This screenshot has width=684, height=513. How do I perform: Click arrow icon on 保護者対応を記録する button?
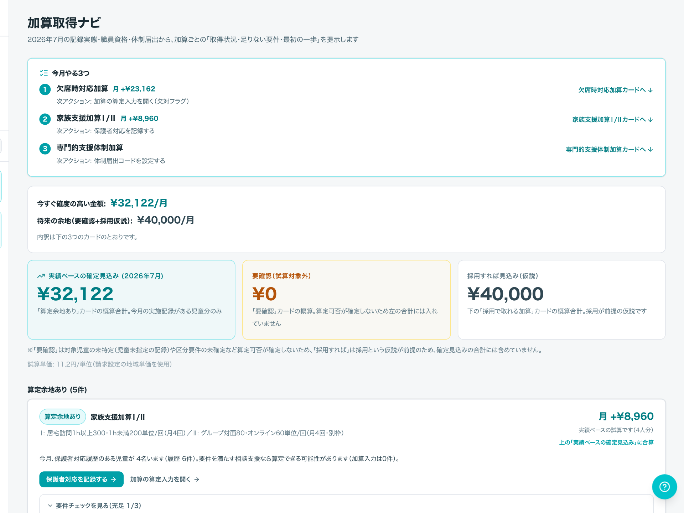click(x=114, y=480)
